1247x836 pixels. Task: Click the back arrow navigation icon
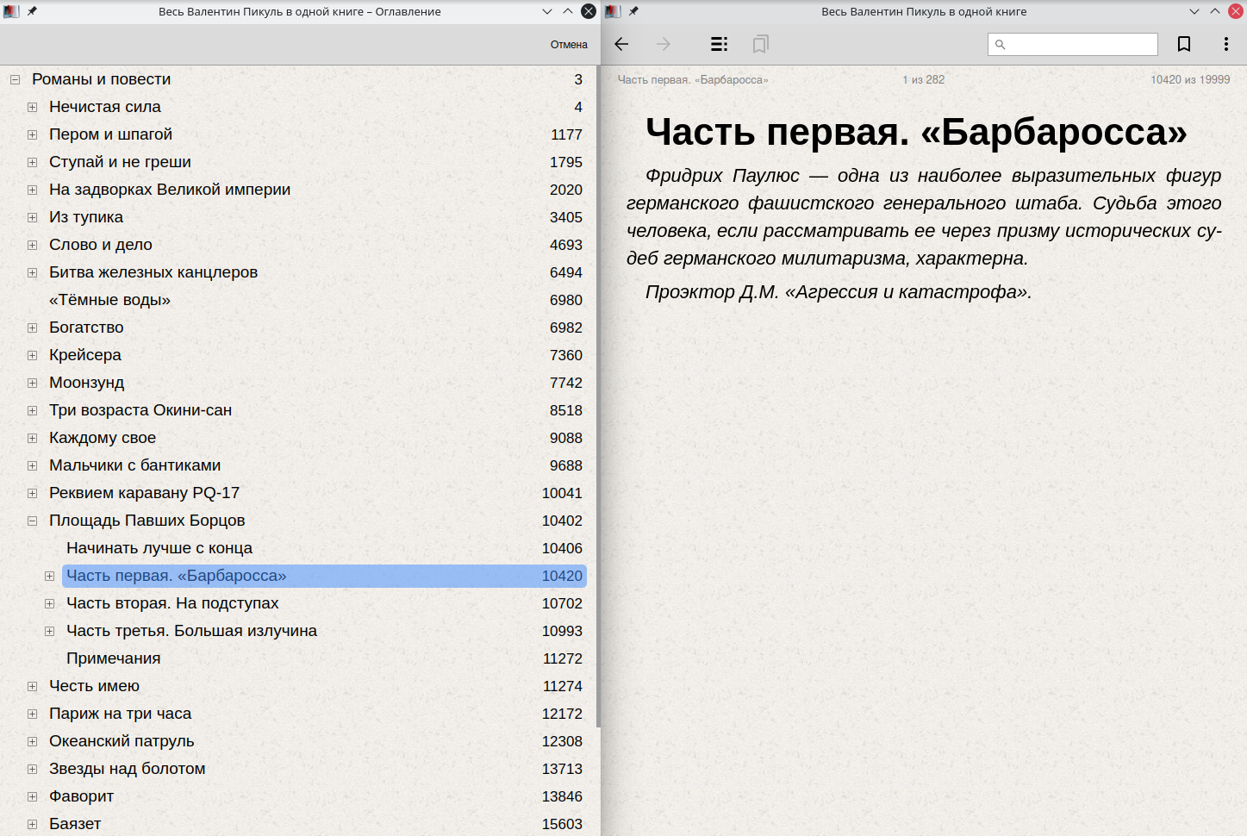point(621,44)
